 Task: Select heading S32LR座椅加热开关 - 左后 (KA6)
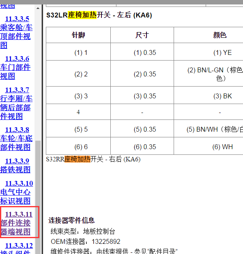pos(99,15)
